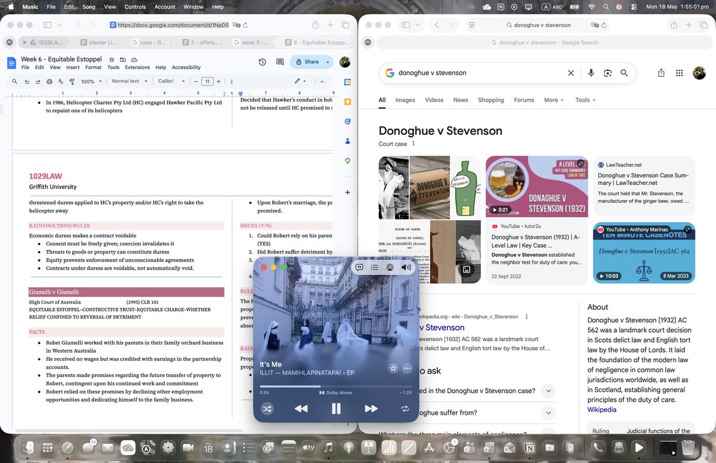Viewport: 716px width, 463px height.
Task: Open the Wikipedia link in About panel
Action: point(601,410)
